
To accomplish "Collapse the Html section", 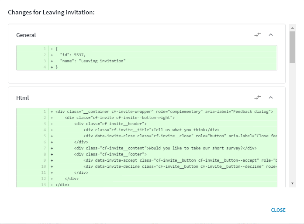I will pyautogui.click(x=271, y=98).
